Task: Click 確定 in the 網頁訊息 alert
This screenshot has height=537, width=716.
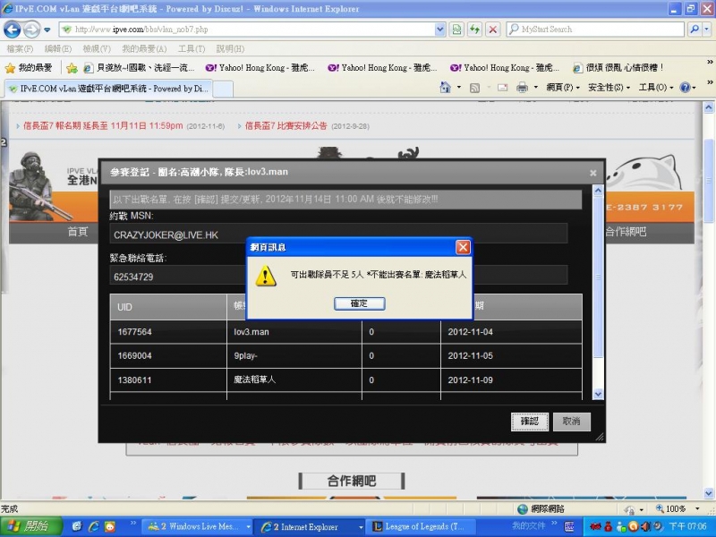Action: click(x=360, y=303)
